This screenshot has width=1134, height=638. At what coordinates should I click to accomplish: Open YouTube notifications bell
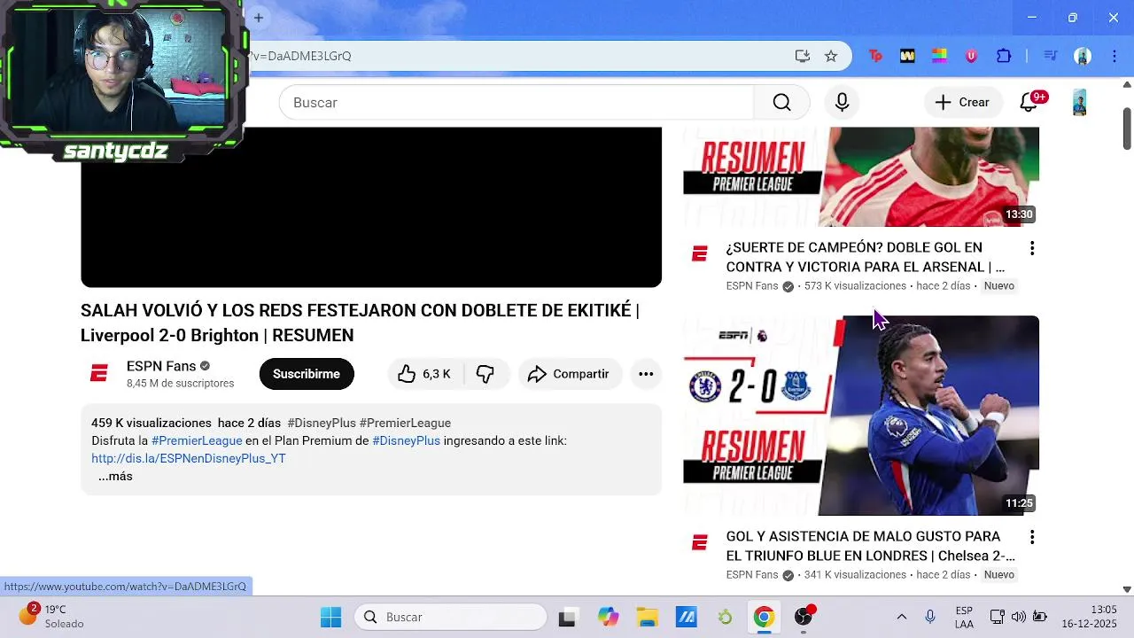(x=1029, y=102)
